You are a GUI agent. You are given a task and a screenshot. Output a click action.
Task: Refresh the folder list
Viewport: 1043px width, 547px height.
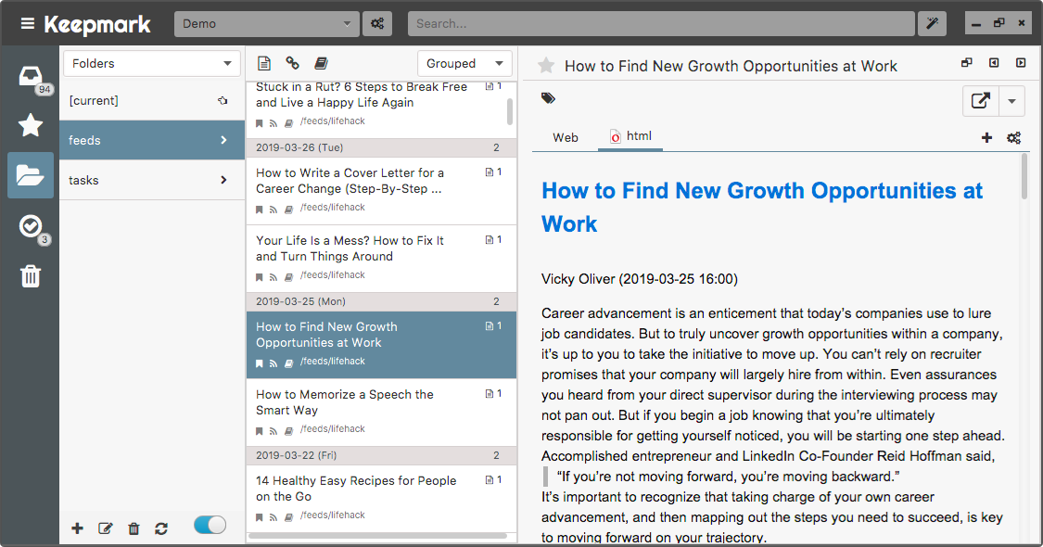tap(161, 528)
